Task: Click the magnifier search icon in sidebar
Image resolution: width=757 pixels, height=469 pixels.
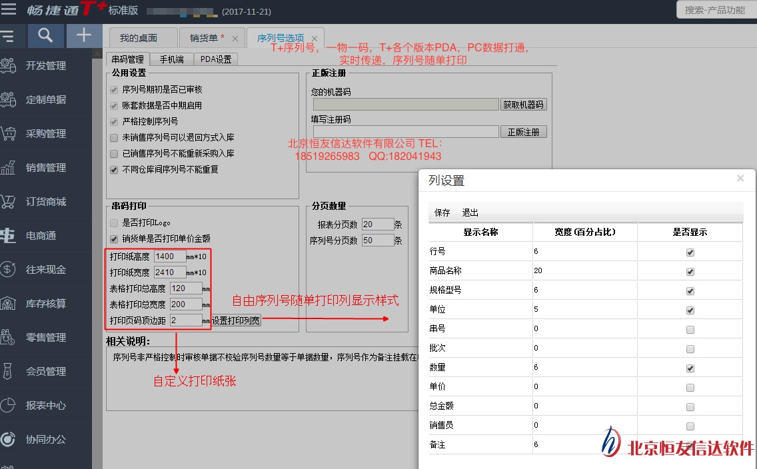Action: [45, 36]
